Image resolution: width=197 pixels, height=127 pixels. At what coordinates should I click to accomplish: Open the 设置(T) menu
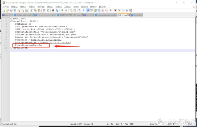point(59,7)
